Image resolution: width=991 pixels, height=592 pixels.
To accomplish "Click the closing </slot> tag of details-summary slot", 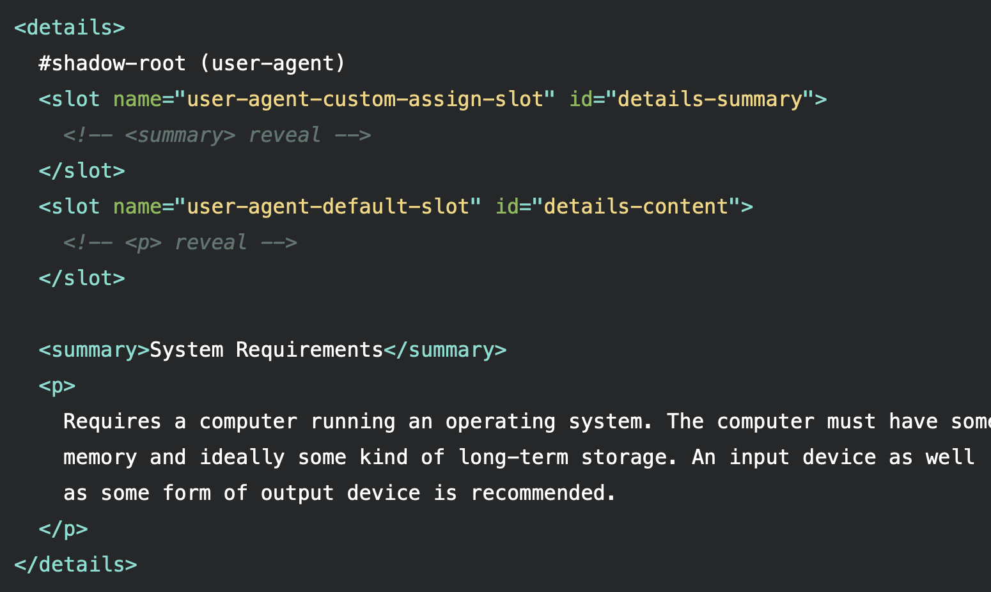I will 82,171.
